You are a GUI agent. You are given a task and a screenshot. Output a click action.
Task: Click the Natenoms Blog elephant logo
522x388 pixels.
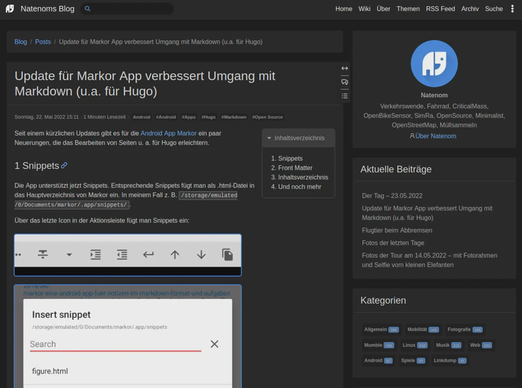[x=10, y=9]
